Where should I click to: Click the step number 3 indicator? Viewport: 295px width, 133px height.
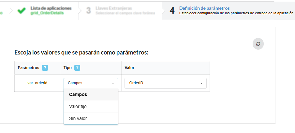click(x=88, y=10)
